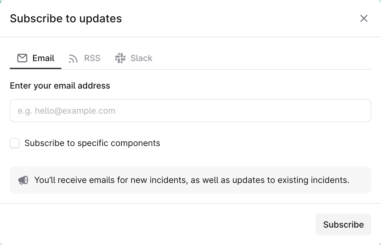381x245 pixels.
Task: Click the envelope icon on Email tab
Action: point(22,58)
